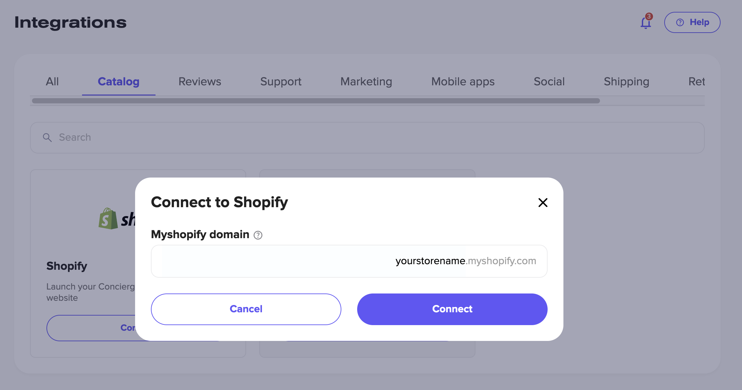Select the Social tab
Screen dimensions: 742x390
(549, 82)
